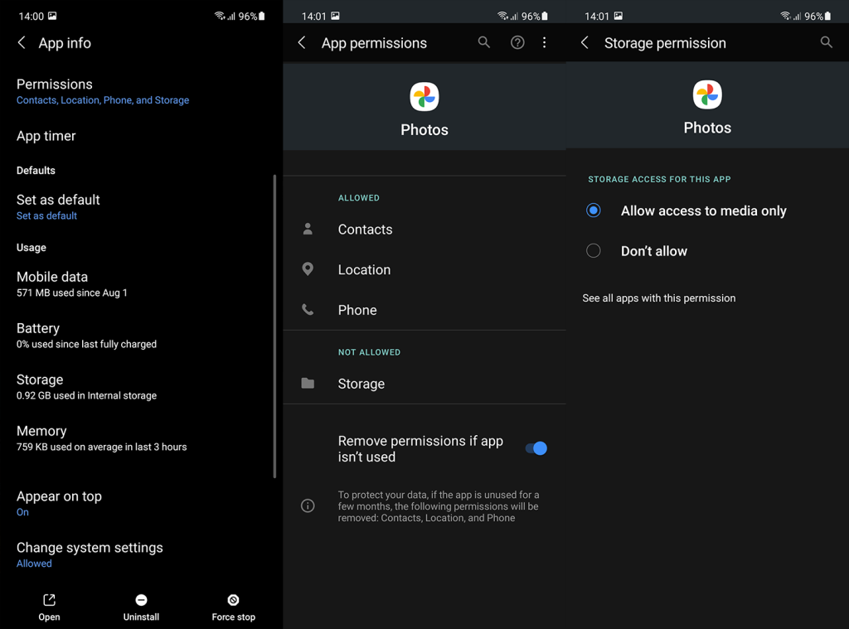
Task: Open help icon in App permissions header
Action: coord(517,42)
